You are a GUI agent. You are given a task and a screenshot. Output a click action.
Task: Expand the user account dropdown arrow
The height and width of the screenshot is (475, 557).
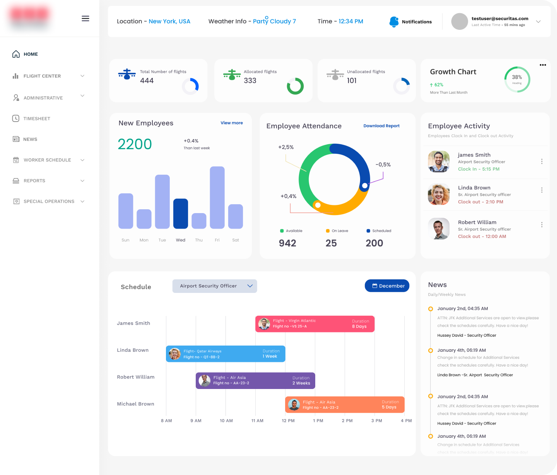click(538, 22)
